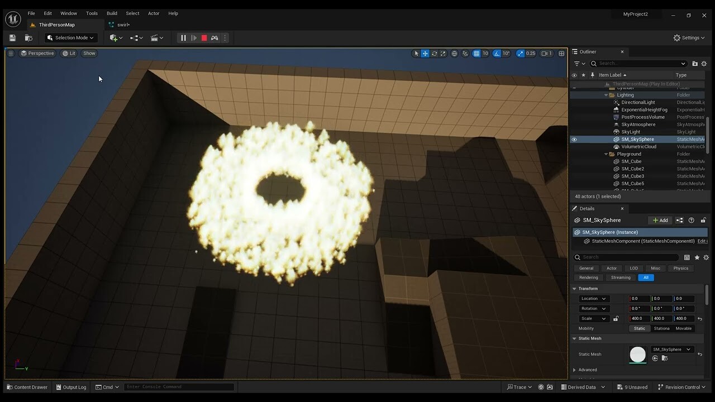Pause the running game simulation
Image resolution: width=715 pixels, height=402 pixels.
click(183, 37)
